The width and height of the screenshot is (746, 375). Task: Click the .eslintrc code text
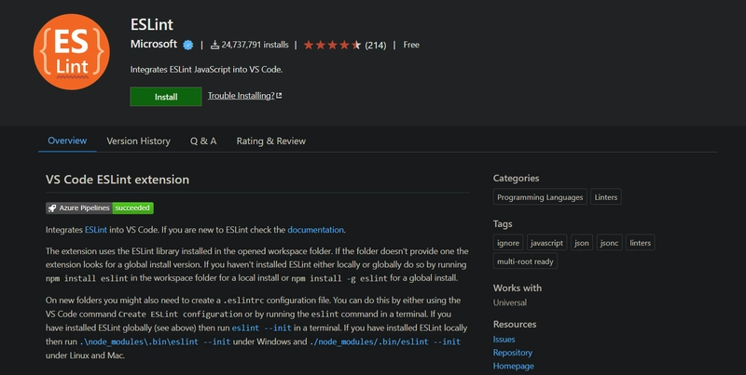(x=243, y=301)
